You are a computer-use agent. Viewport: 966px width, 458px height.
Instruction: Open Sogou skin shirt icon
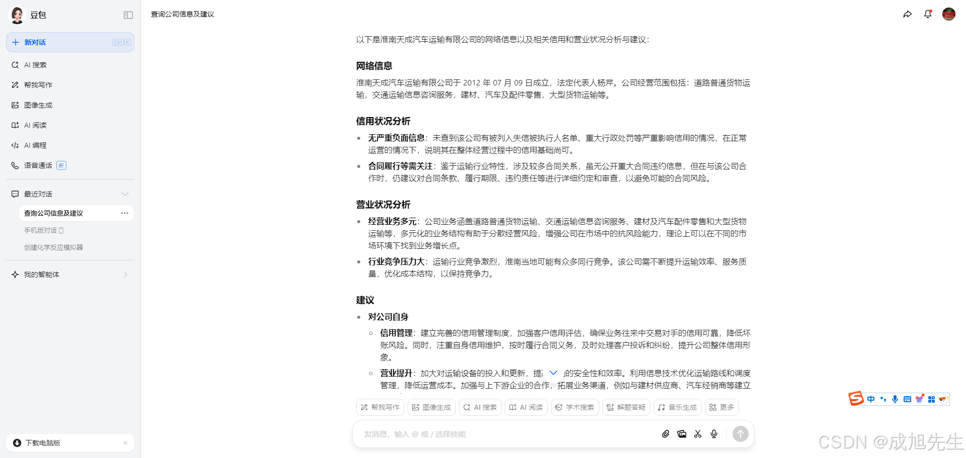(x=920, y=399)
